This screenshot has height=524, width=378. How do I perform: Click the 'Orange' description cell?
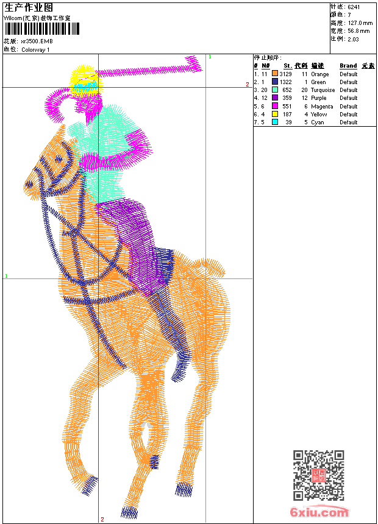point(320,74)
